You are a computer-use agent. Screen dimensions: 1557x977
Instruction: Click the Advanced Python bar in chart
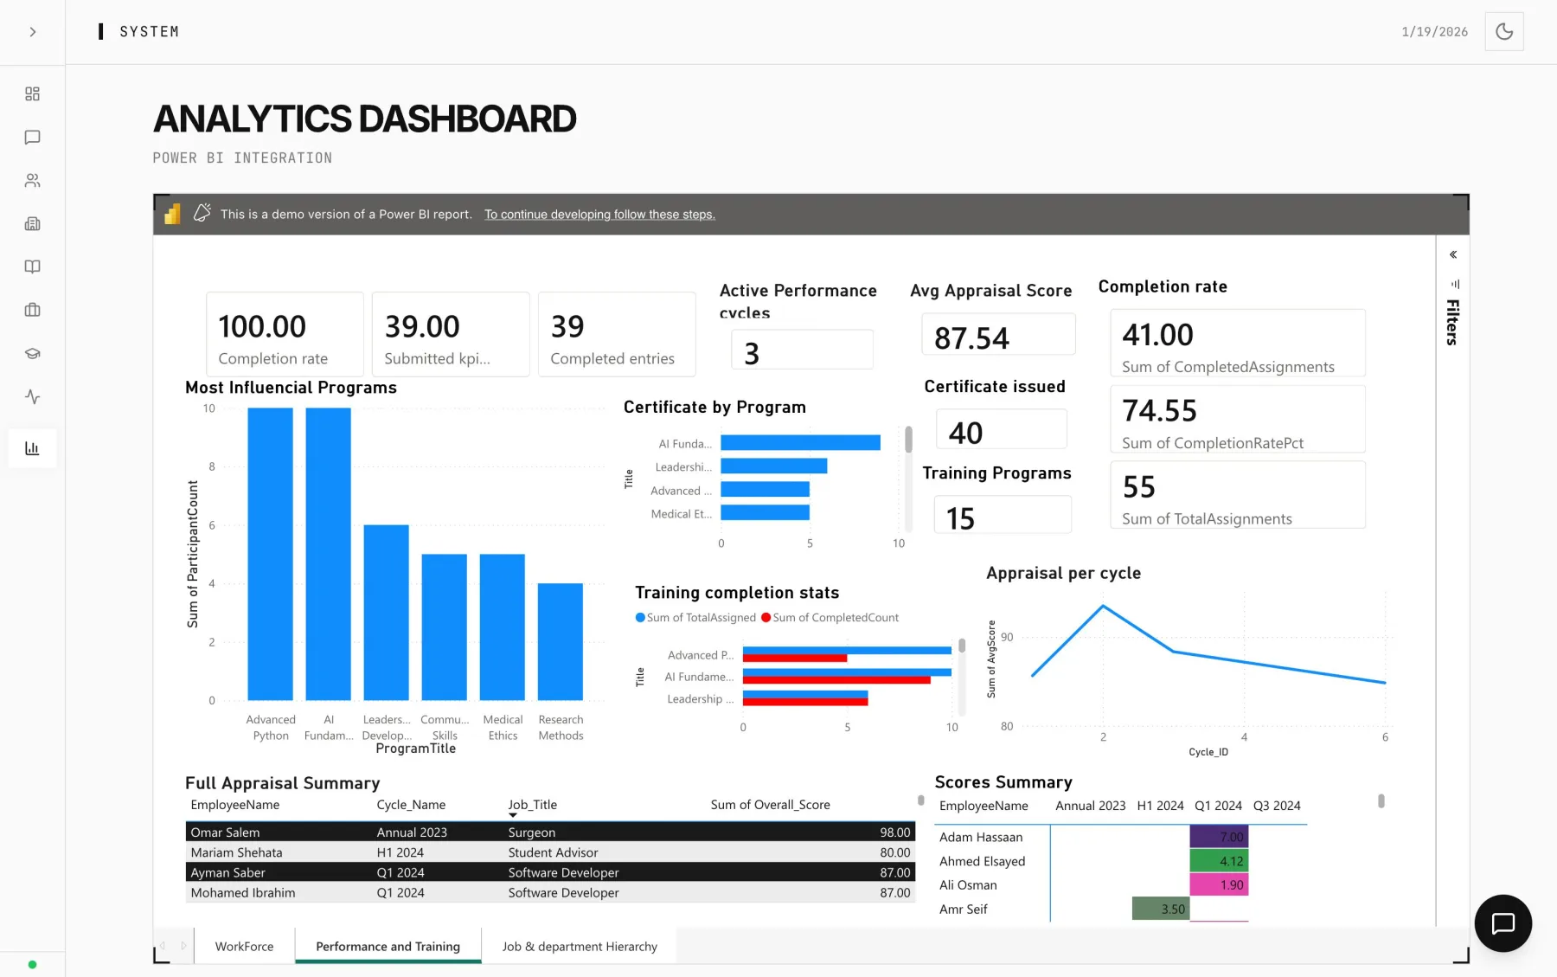(x=270, y=554)
